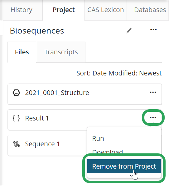Select the Project tab
This screenshot has width=169, height=186.
tap(64, 10)
